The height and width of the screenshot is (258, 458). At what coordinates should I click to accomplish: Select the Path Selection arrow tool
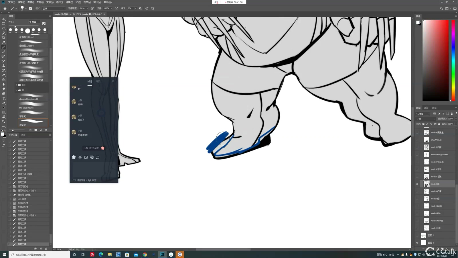coord(4,107)
